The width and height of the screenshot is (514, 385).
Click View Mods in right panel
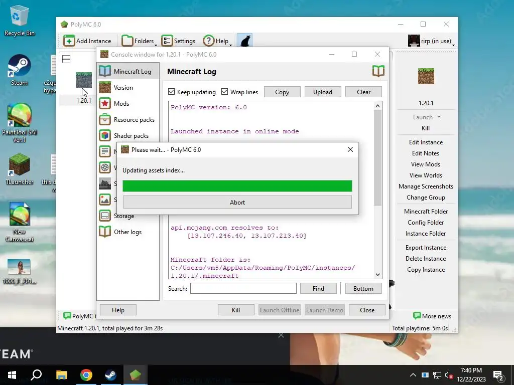[x=426, y=164]
